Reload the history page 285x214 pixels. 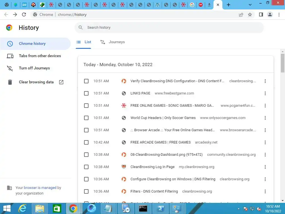[x=24, y=14]
